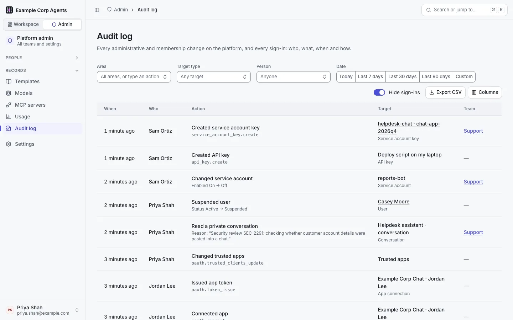Select the Last 90 days filter
513x320 pixels.
[436, 77]
